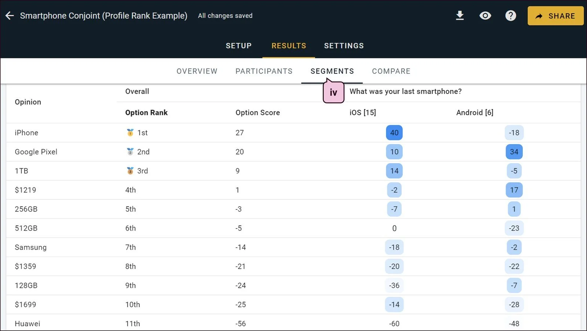587x331 pixels.
Task: Select the RESULTS tab
Action: 289,46
